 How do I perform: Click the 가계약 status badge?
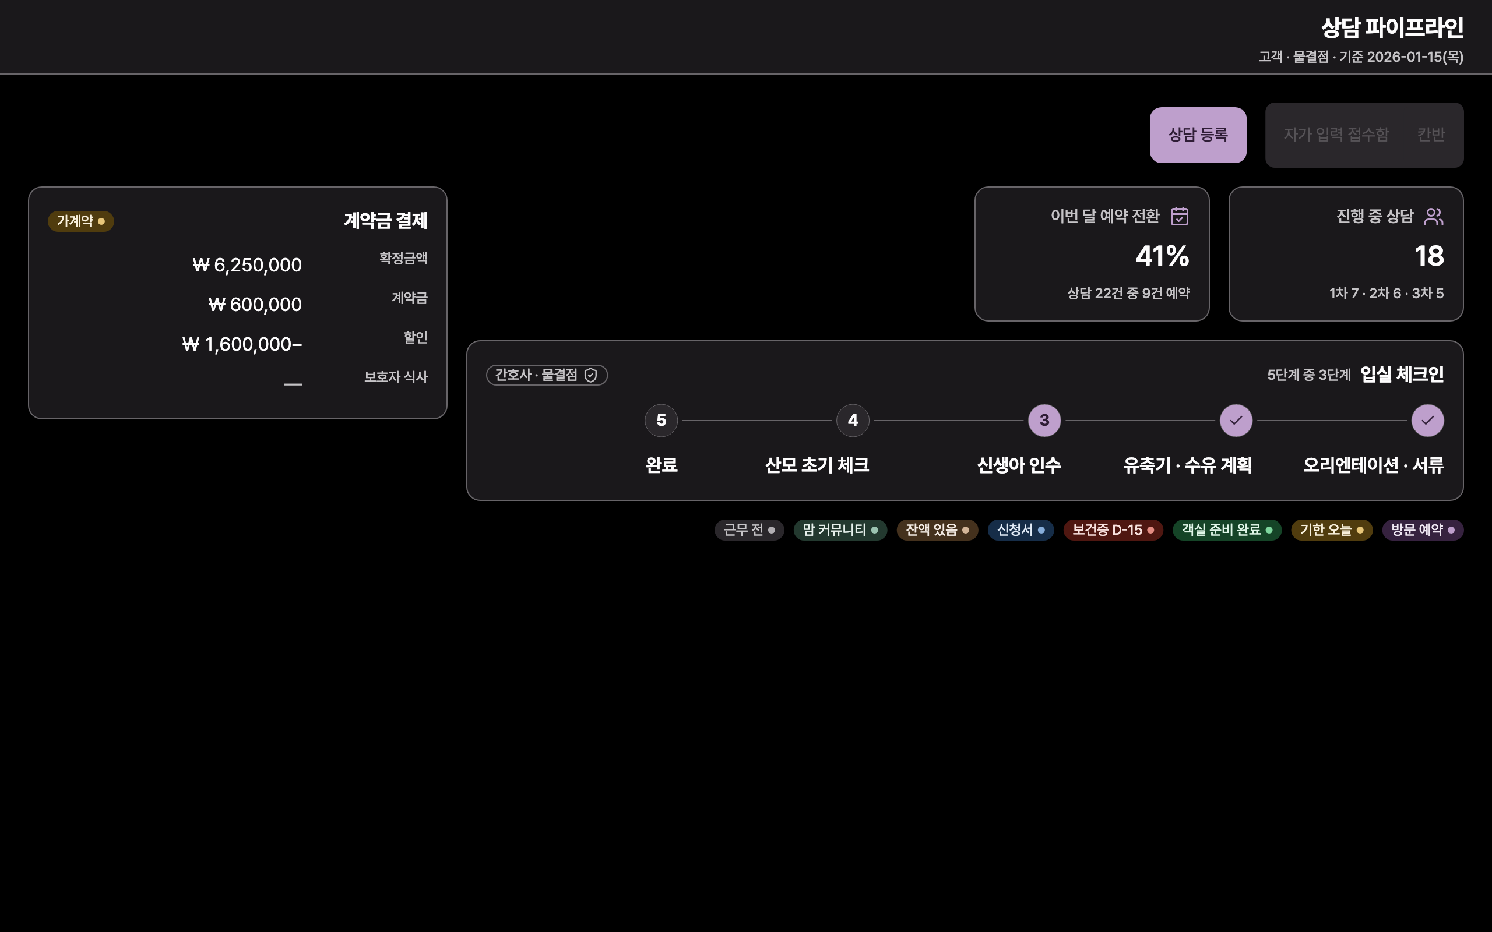[81, 221]
